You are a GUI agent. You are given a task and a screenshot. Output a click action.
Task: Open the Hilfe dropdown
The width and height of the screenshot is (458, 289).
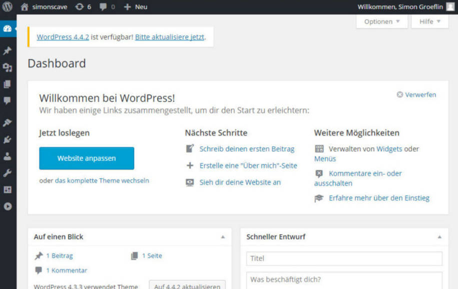pos(429,21)
